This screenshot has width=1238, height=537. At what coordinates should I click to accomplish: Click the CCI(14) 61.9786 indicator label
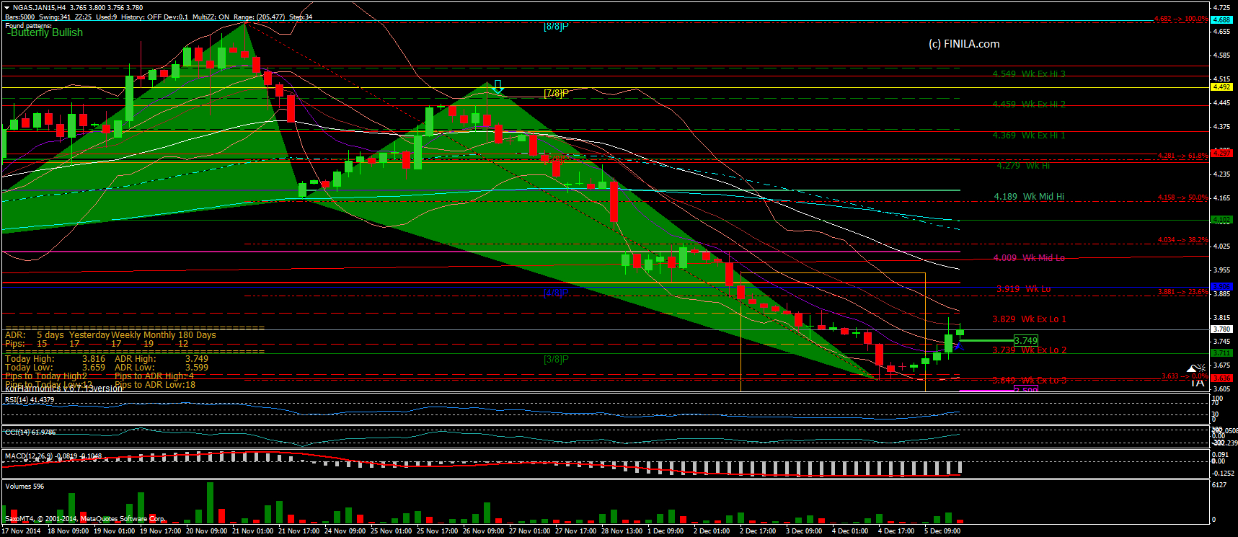click(30, 432)
